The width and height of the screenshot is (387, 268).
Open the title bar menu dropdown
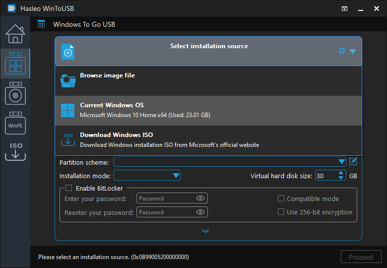click(344, 8)
